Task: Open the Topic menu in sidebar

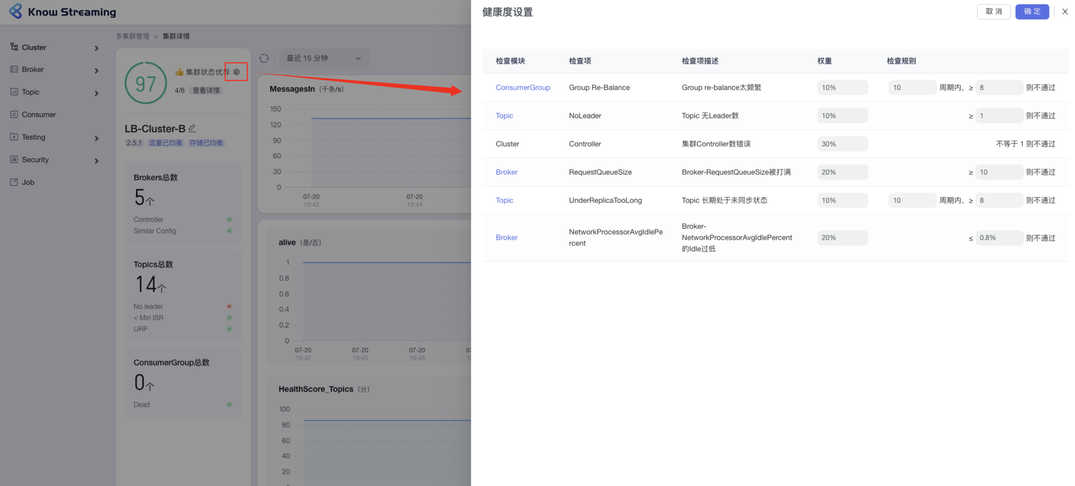Action: pos(30,92)
